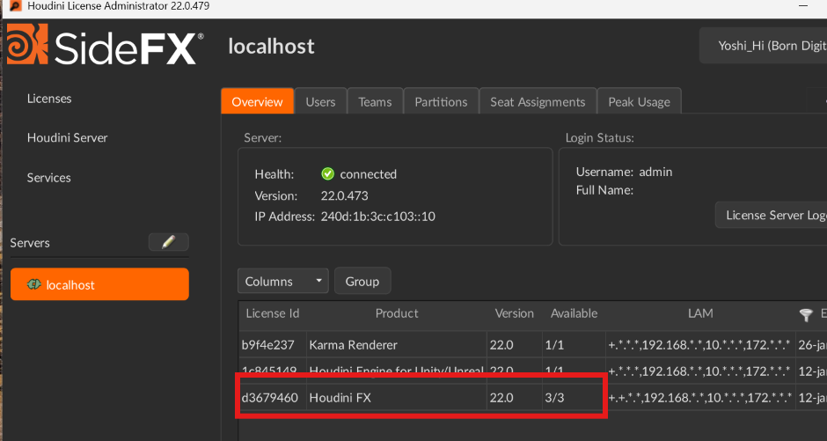Viewport: 827px width, 441px height.
Task: Sort by Available column header
Action: (x=574, y=313)
